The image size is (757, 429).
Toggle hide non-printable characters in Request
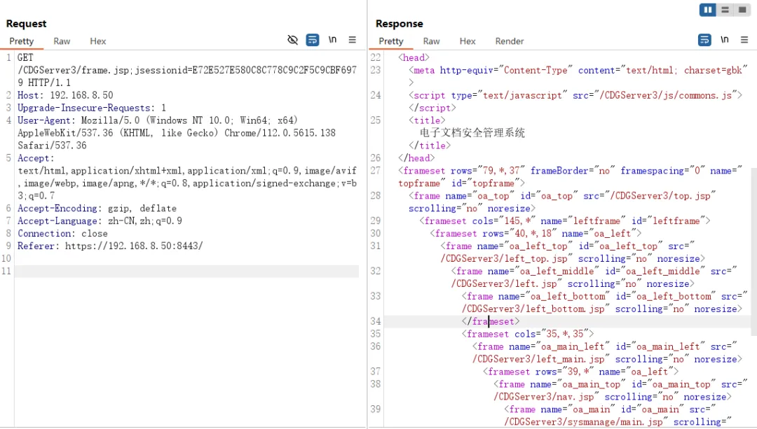click(292, 40)
